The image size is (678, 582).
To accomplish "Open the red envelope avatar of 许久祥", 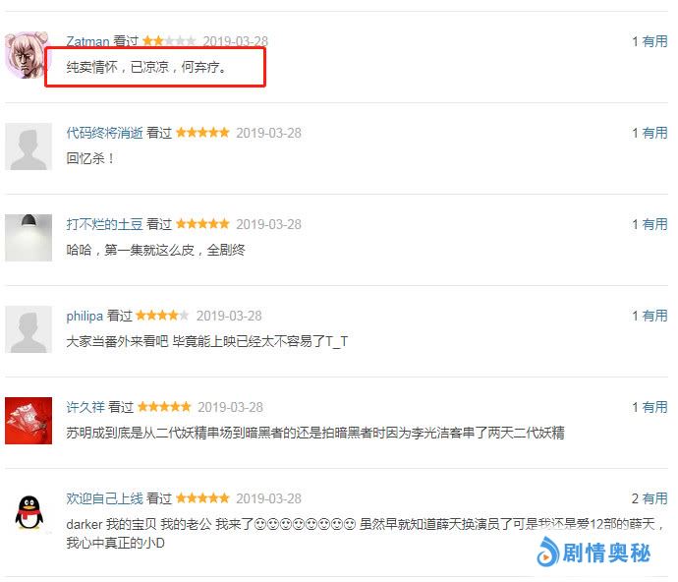I will point(28,421).
